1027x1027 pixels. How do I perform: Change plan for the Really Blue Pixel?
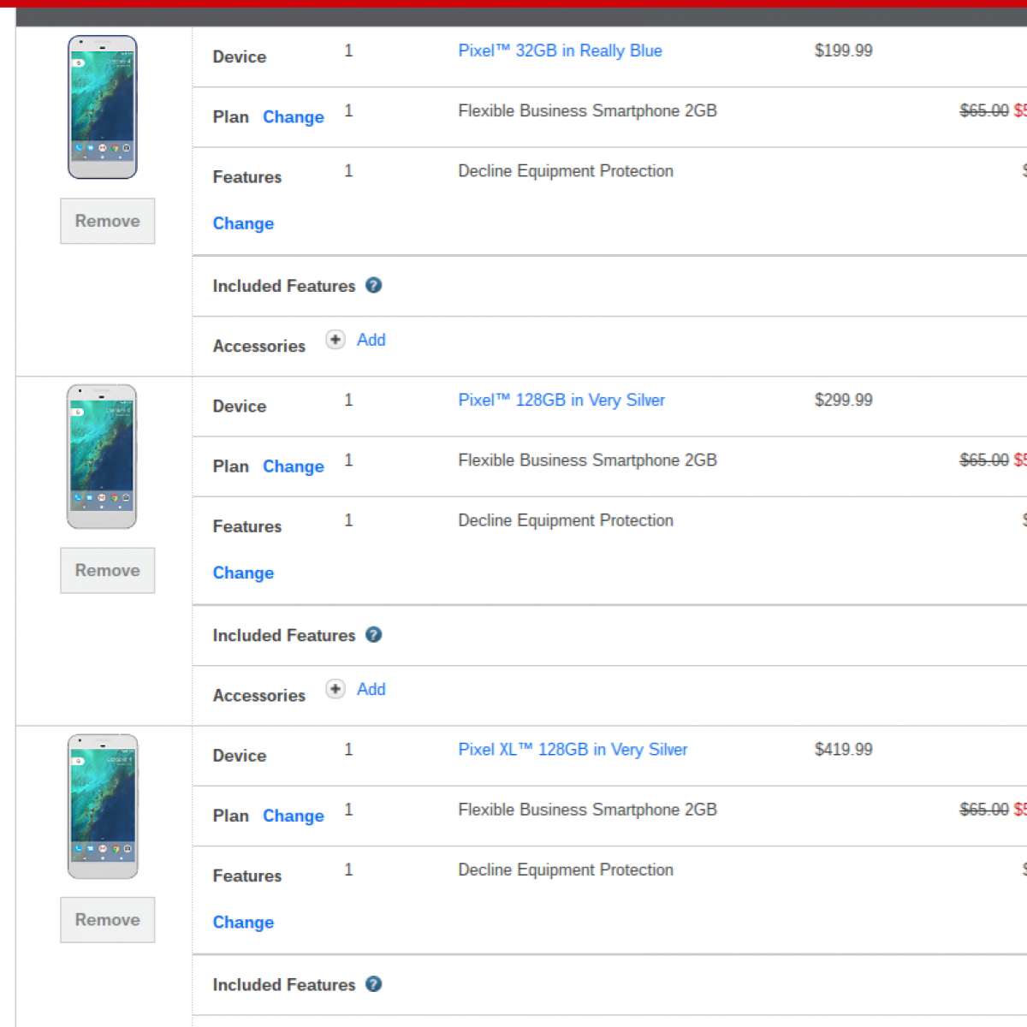pos(294,117)
